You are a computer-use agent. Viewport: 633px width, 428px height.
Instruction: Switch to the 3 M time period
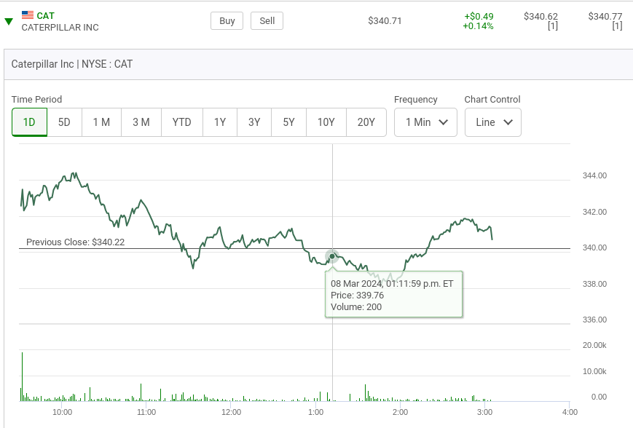(x=141, y=122)
